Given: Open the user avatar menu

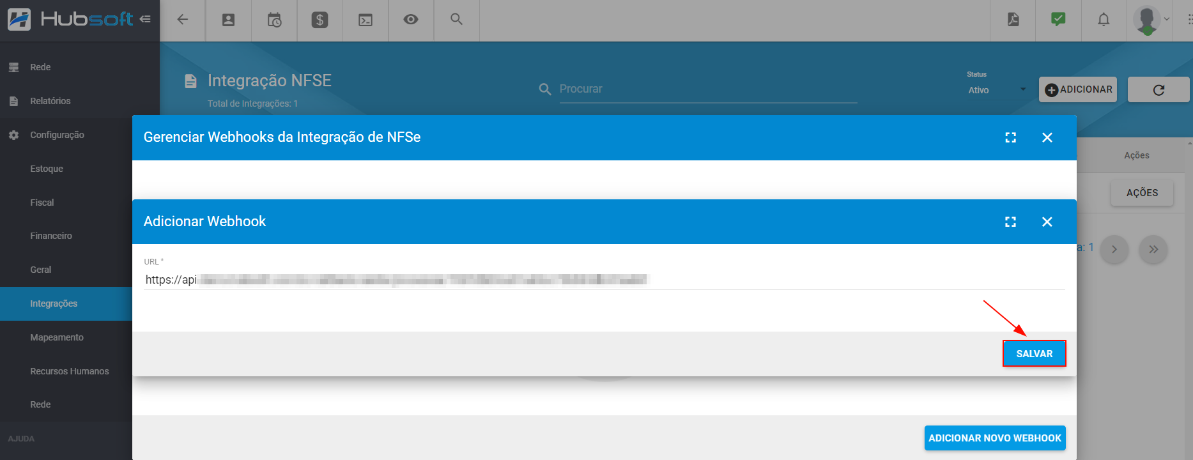Looking at the screenshot, I should pos(1151,20).
